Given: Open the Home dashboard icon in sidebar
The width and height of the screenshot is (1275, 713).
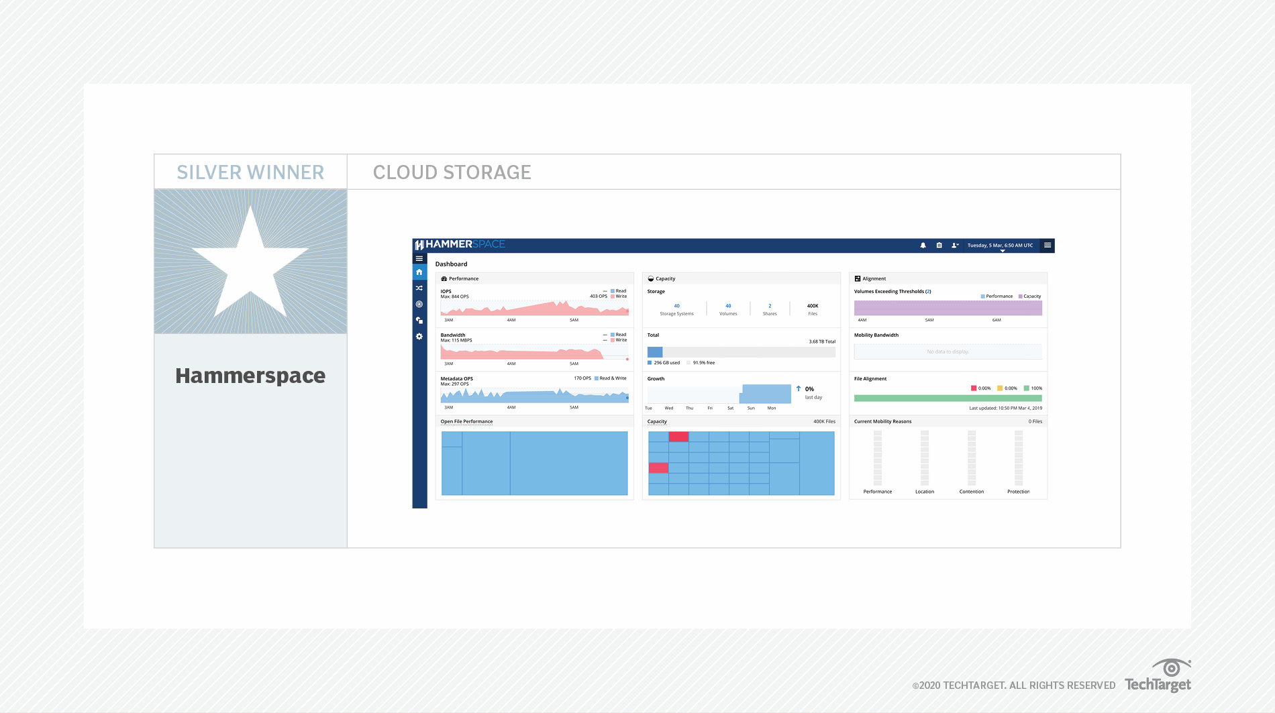Looking at the screenshot, I should coord(419,272).
